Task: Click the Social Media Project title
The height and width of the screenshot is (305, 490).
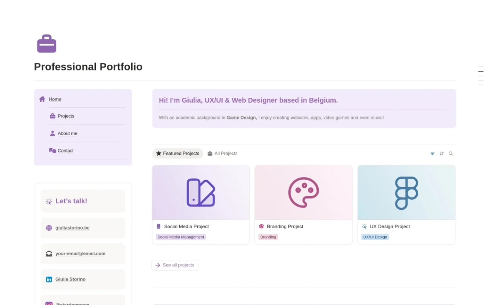Action: 186,226
